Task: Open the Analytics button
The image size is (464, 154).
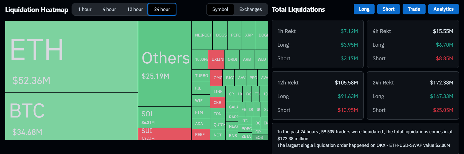Action: coord(443,9)
